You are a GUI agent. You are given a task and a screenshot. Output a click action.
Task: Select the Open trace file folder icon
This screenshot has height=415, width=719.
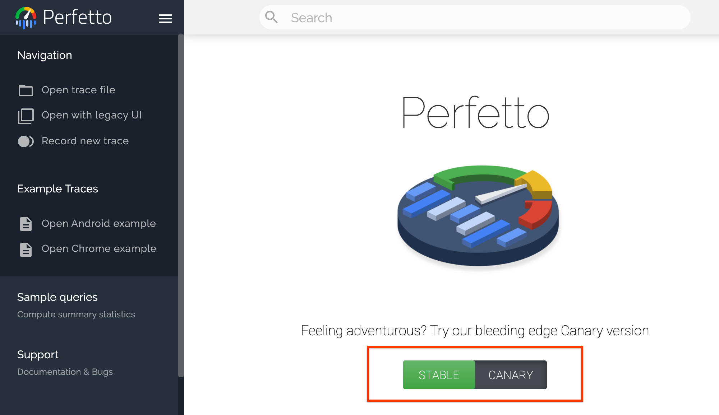pos(26,90)
